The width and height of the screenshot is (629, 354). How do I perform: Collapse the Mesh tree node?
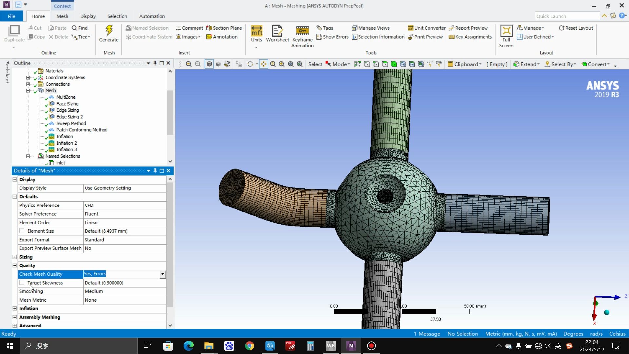[28, 90]
